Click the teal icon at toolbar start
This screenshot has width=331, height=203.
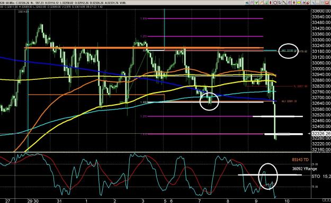click(x=247, y=3)
